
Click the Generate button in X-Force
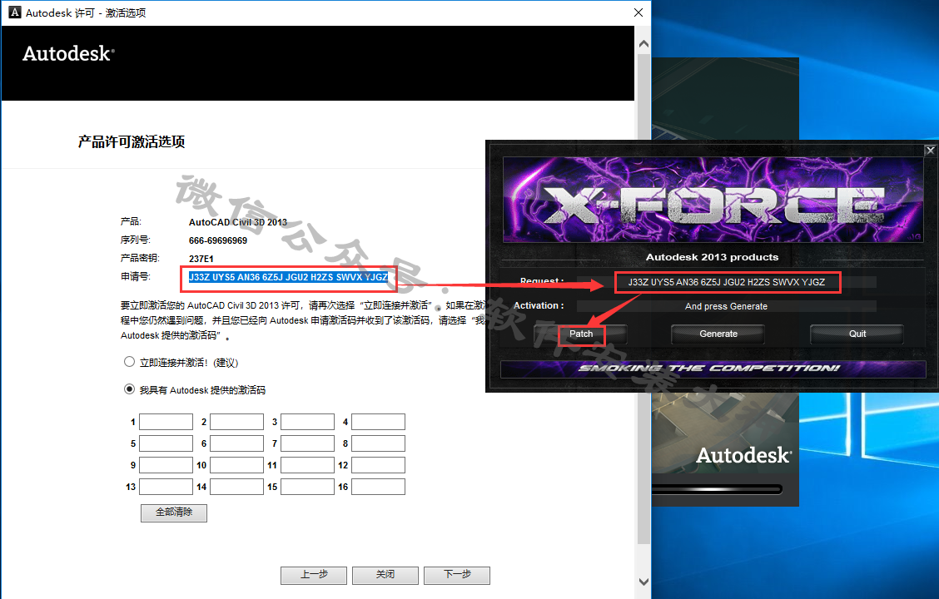(x=718, y=334)
